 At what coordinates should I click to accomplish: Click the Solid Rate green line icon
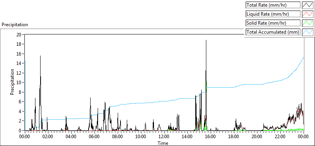point(308,23)
